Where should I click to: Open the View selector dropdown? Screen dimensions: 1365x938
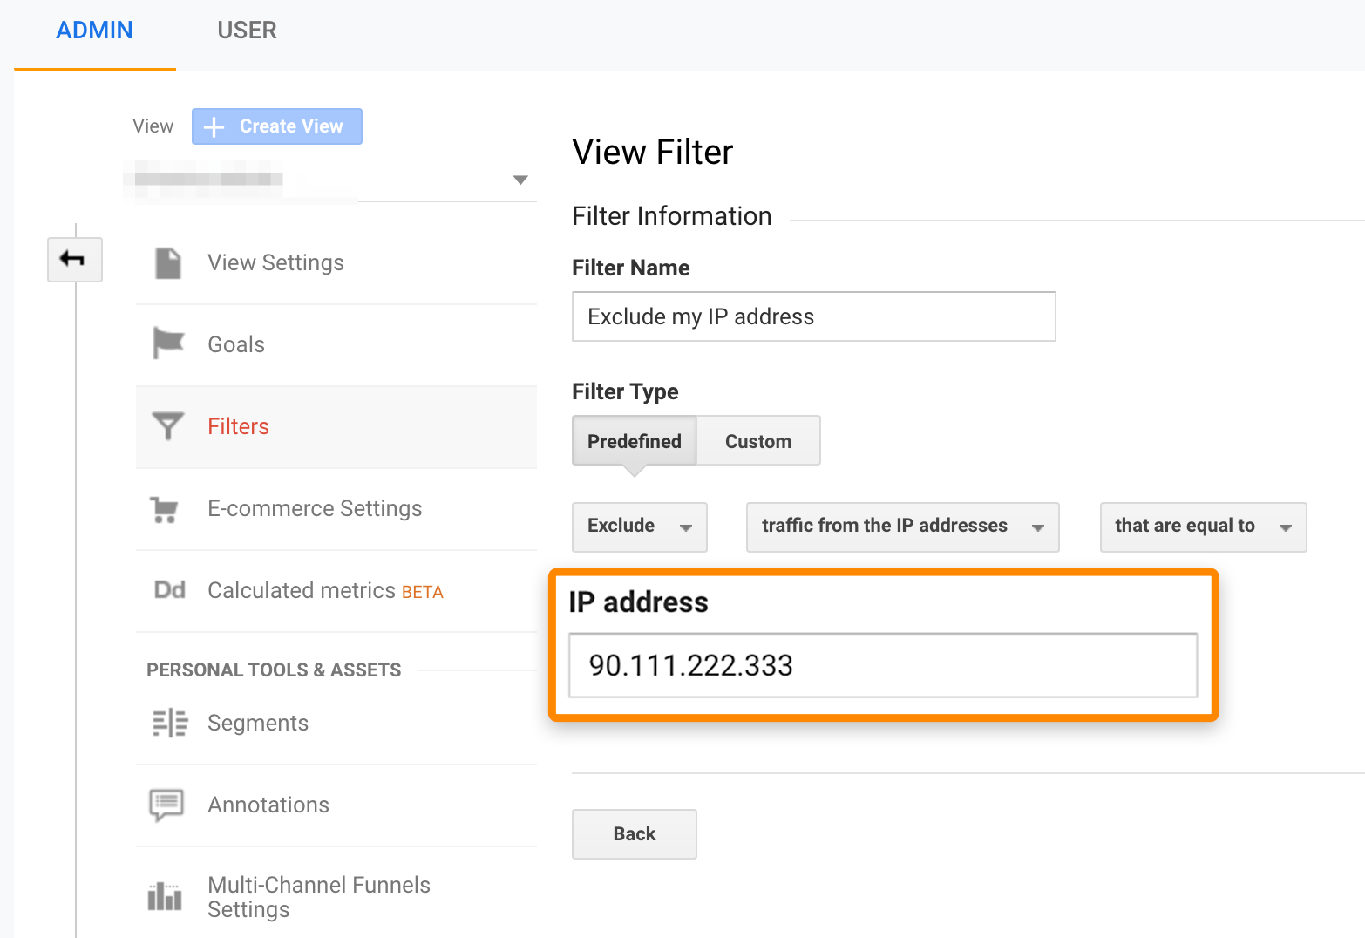pos(520,180)
